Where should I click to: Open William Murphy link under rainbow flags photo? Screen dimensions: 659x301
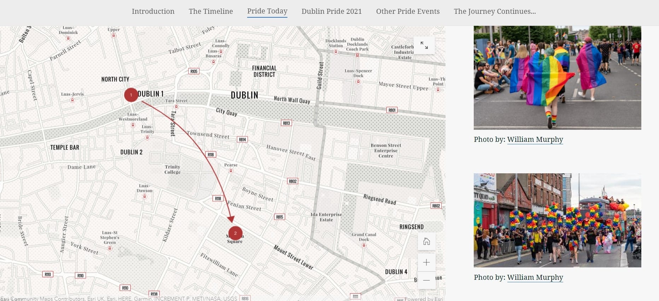coord(535,139)
